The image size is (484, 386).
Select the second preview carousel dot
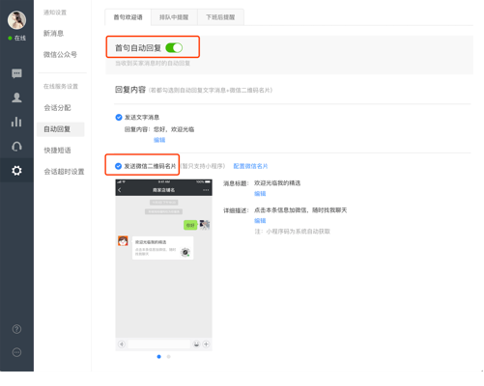[x=168, y=356]
